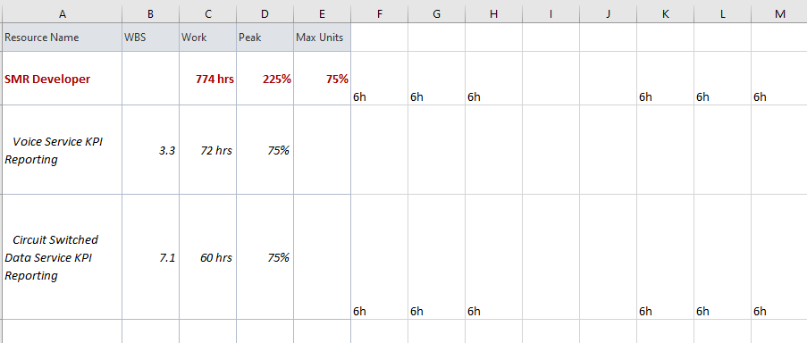Select the red 75% max units cell
Image resolution: width=807 pixels, height=343 pixels.
[x=323, y=79]
